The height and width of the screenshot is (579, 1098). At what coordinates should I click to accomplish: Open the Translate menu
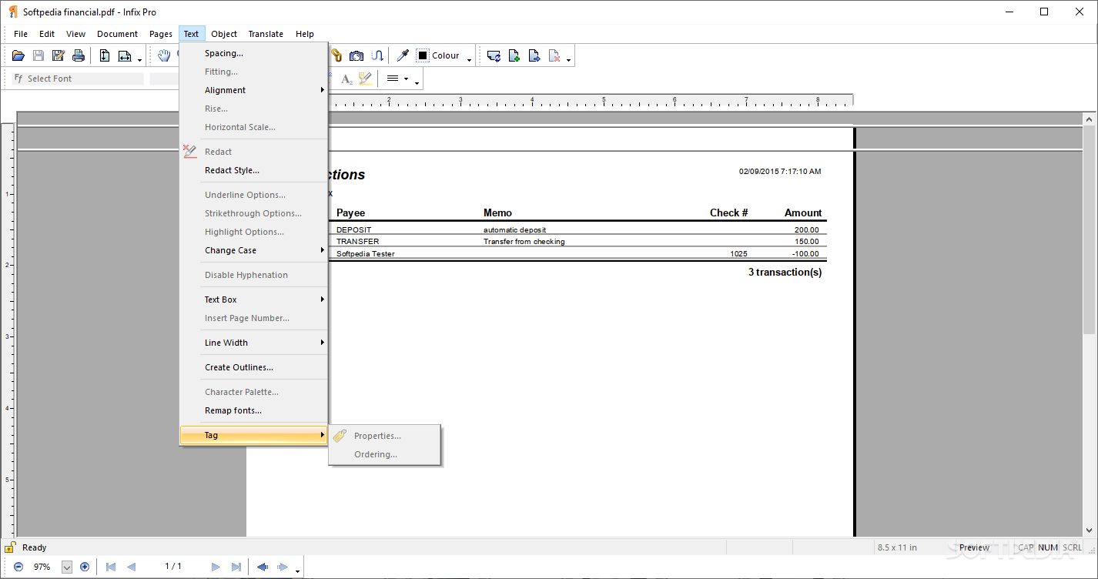click(266, 34)
